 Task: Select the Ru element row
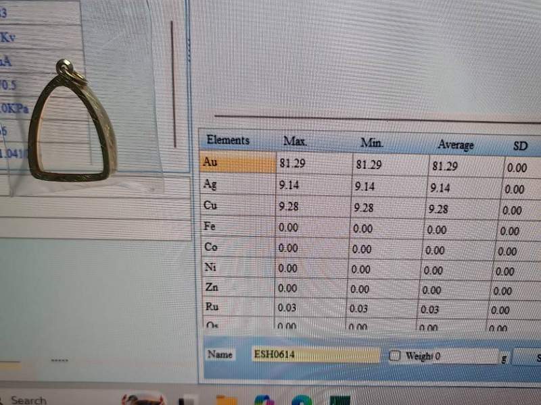237,307
